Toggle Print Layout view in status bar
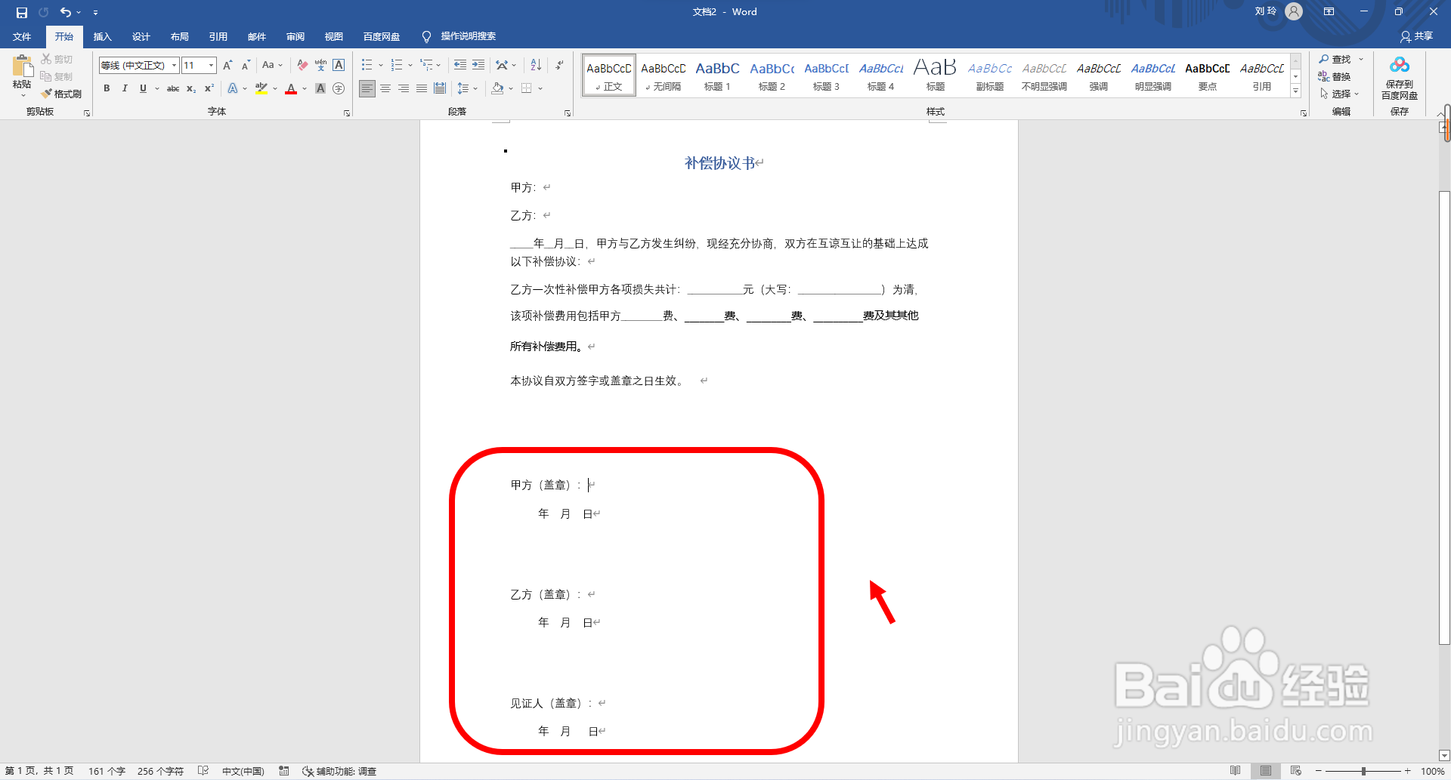The image size is (1451, 780). (1265, 771)
